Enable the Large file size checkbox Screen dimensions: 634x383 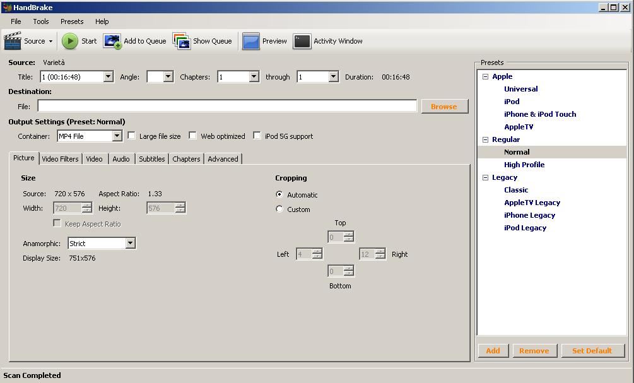click(x=132, y=136)
